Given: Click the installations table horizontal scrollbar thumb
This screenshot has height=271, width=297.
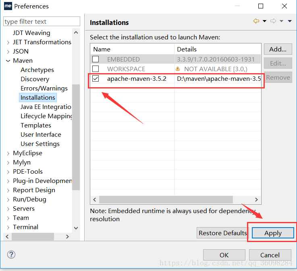Looking at the screenshot, I should pos(166,199).
